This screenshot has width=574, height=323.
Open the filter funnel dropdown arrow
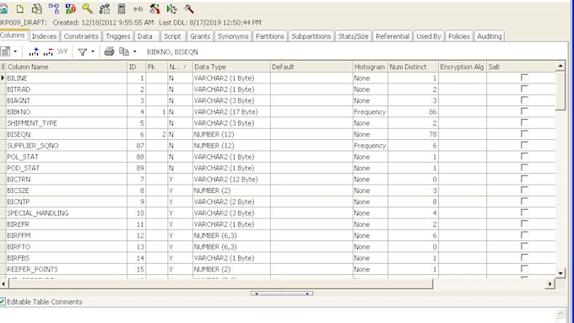click(93, 51)
